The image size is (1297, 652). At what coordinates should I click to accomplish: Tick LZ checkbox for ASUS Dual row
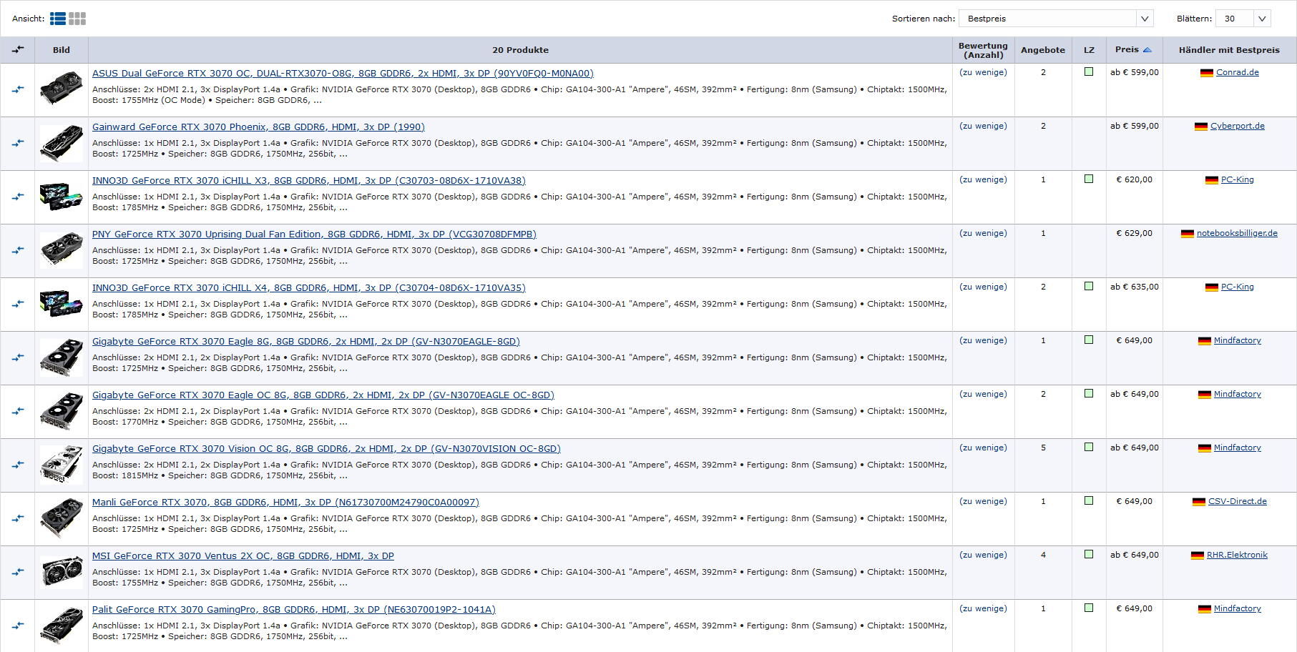1089,71
